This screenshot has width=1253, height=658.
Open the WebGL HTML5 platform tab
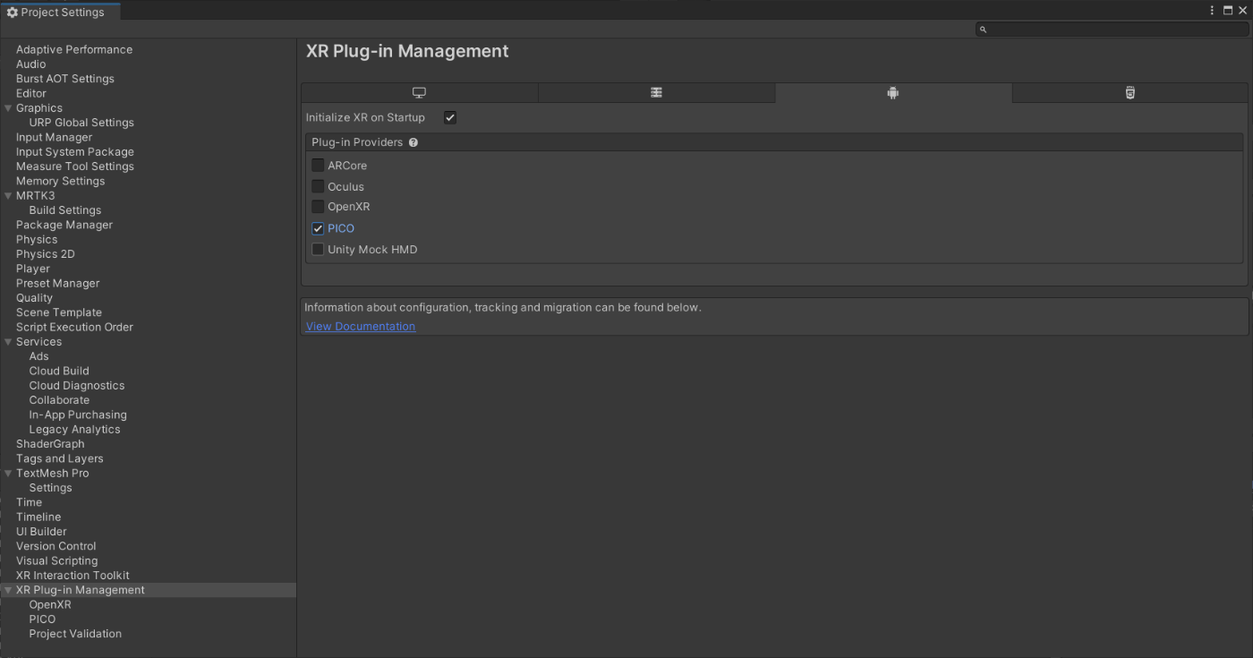tap(1129, 93)
